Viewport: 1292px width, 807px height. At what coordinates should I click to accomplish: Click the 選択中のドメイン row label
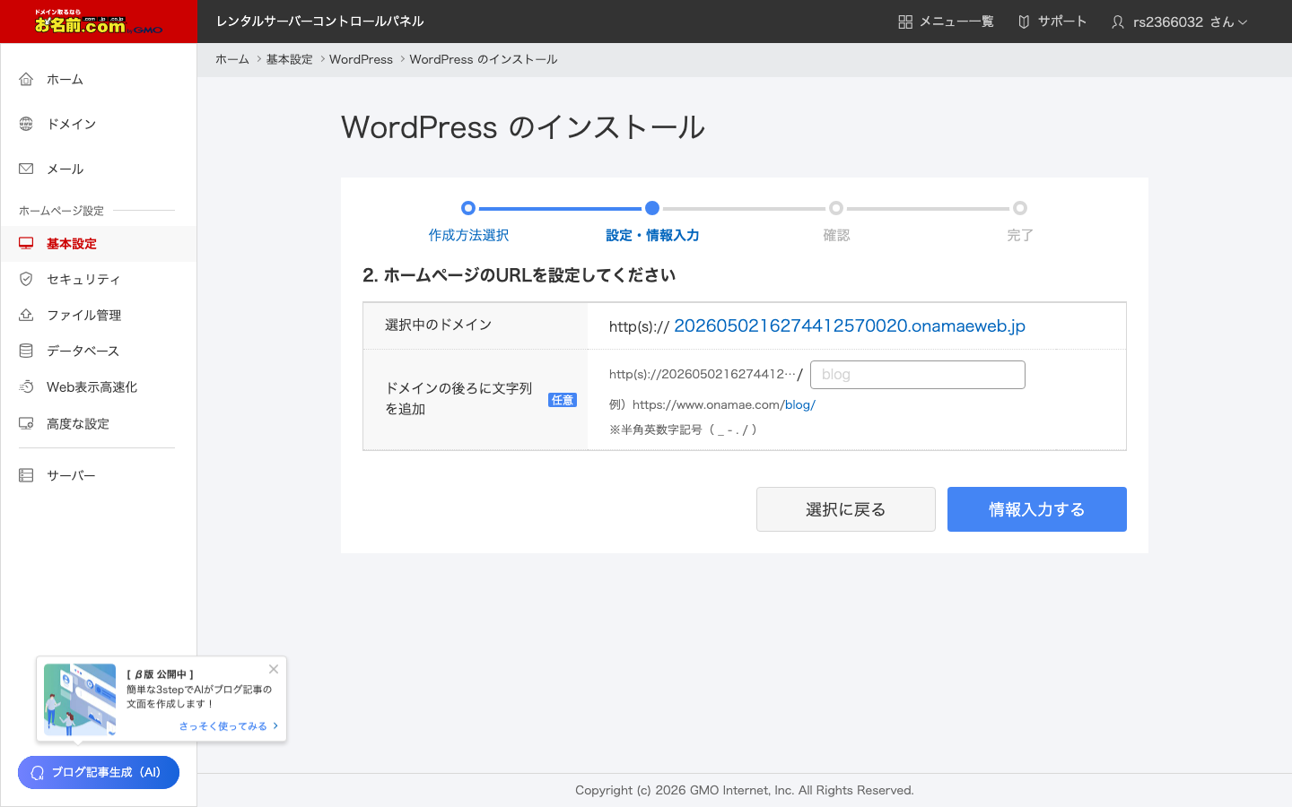click(439, 325)
